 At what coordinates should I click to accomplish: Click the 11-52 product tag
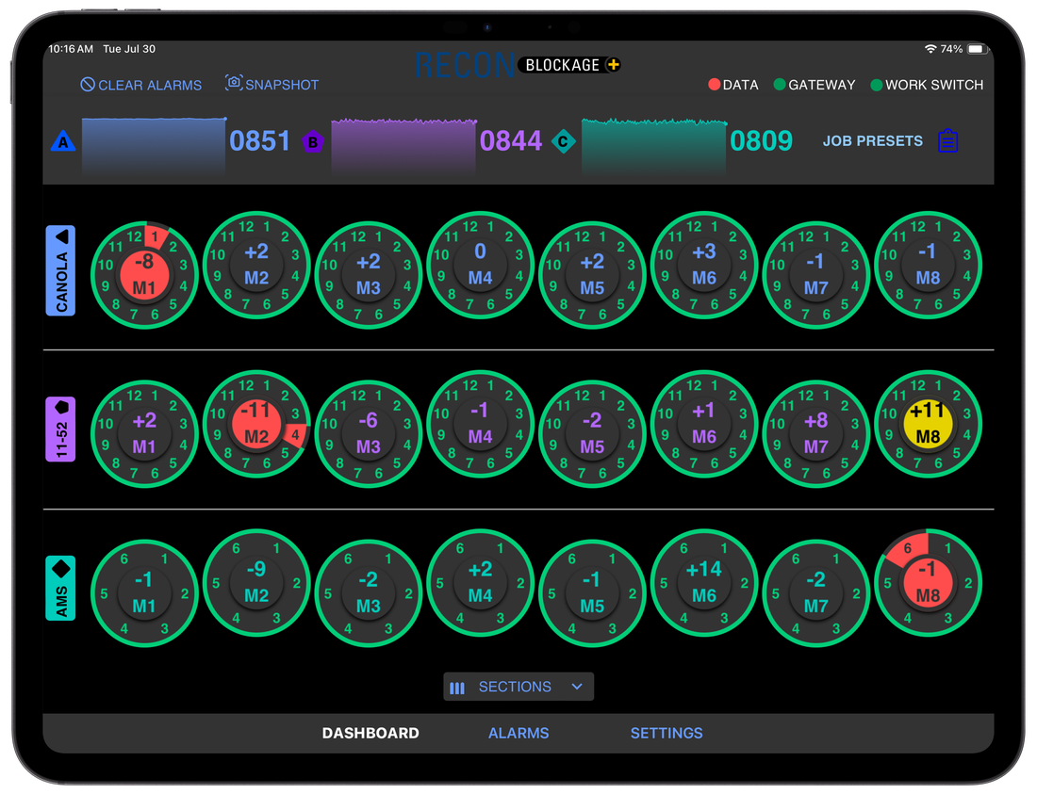(60, 429)
